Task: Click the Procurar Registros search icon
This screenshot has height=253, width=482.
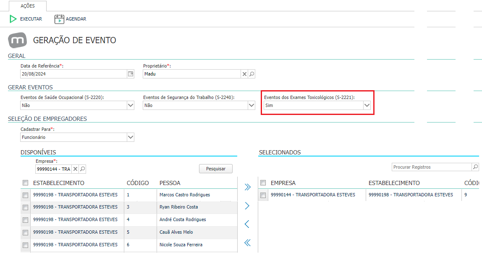Action: 476,167
